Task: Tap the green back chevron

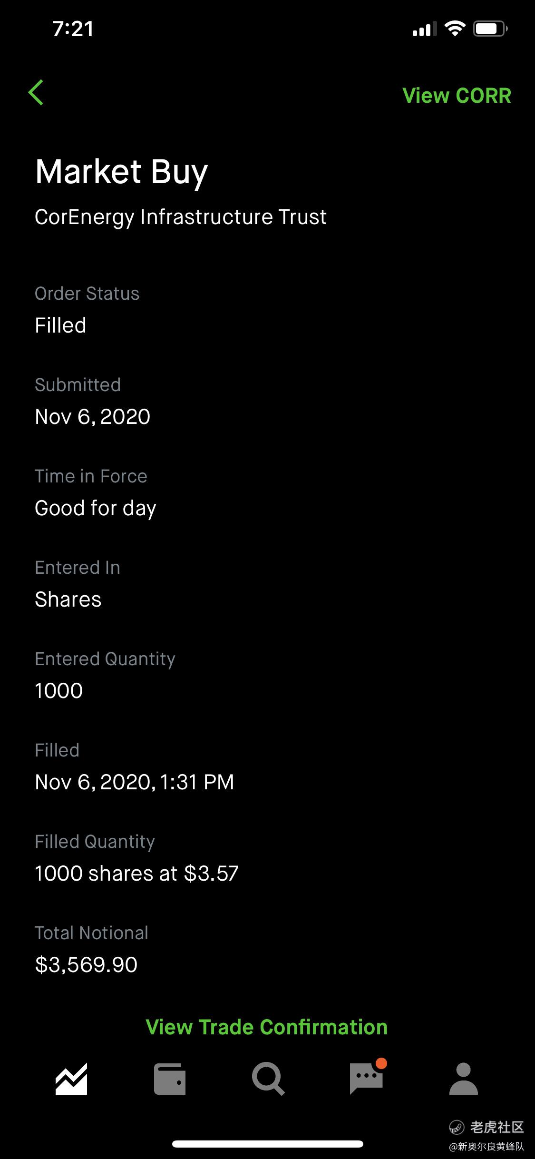Action: (36, 92)
